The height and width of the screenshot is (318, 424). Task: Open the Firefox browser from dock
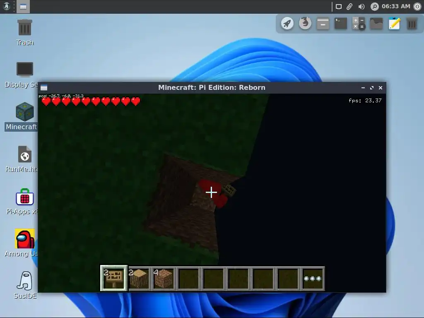pyautogui.click(x=305, y=23)
